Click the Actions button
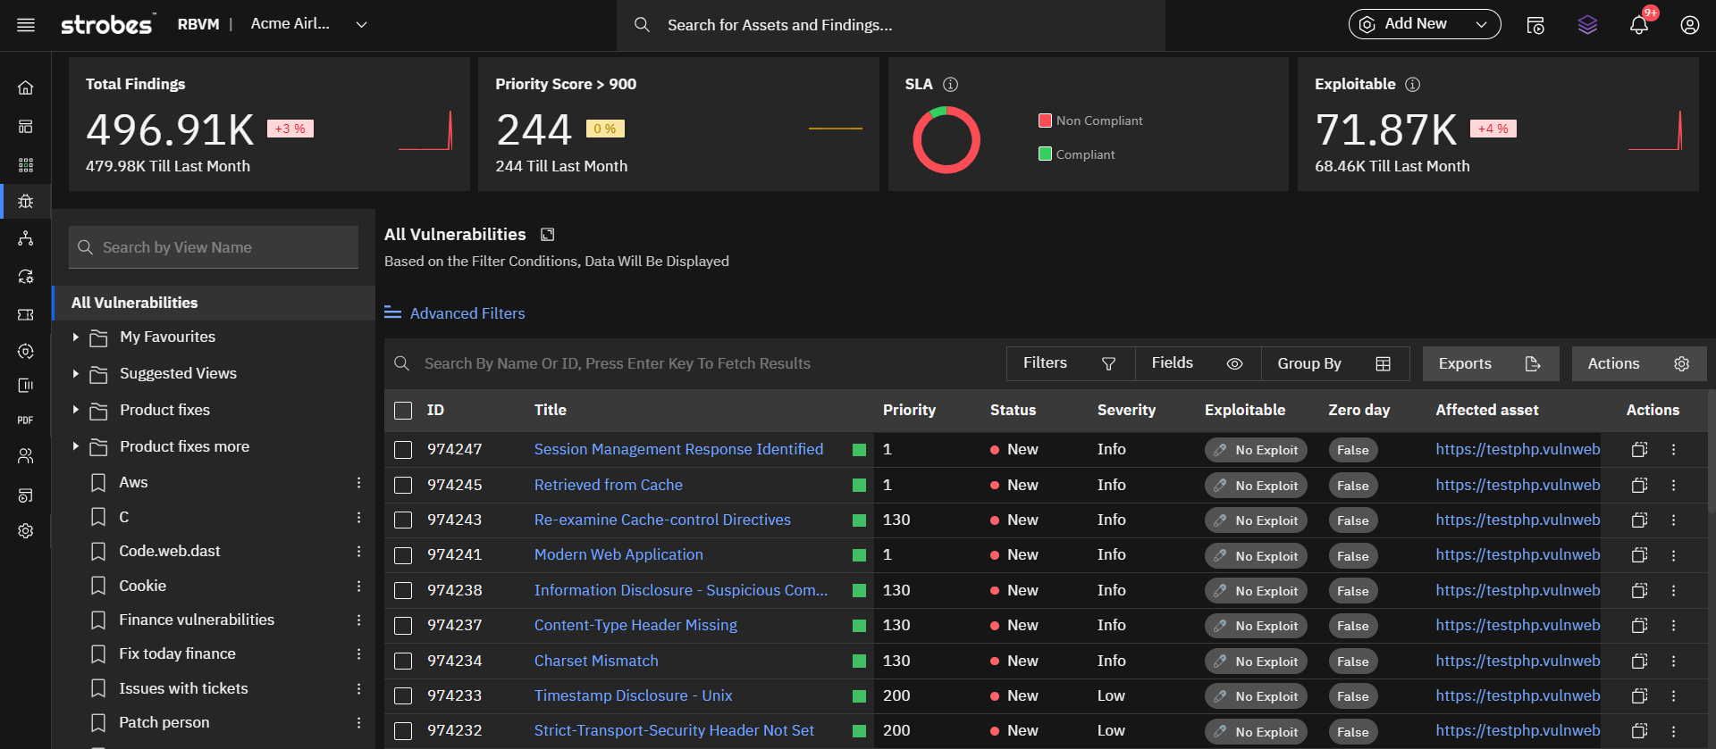Image resolution: width=1716 pixels, height=749 pixels. tap(1639, 364)
